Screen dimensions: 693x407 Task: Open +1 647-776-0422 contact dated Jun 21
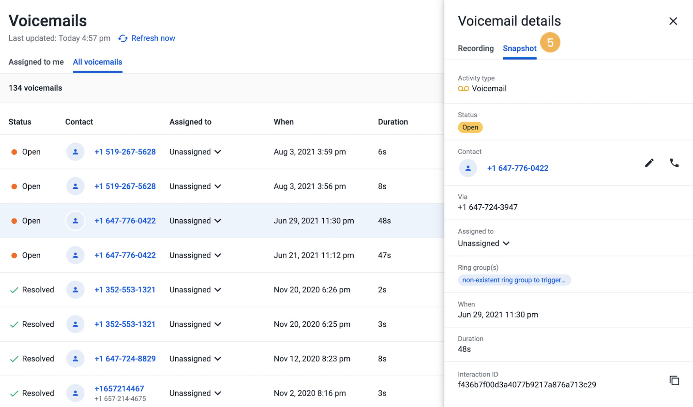[125, 255]
